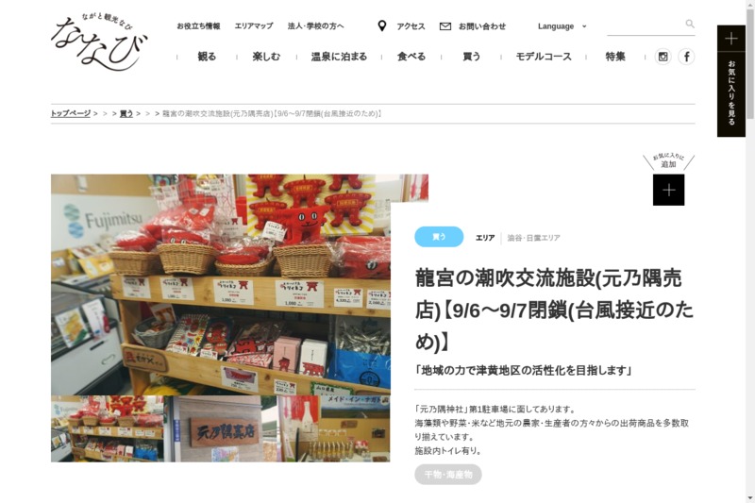This screenshot has width=755, height=503.
Task: Click inside the search input field
Action: click(646, 25)
